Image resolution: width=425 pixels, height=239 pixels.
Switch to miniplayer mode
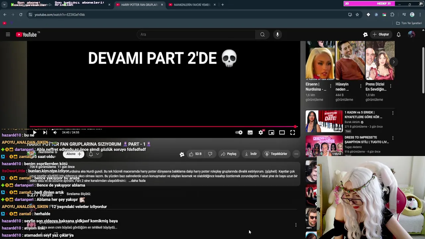click(271, 132)
